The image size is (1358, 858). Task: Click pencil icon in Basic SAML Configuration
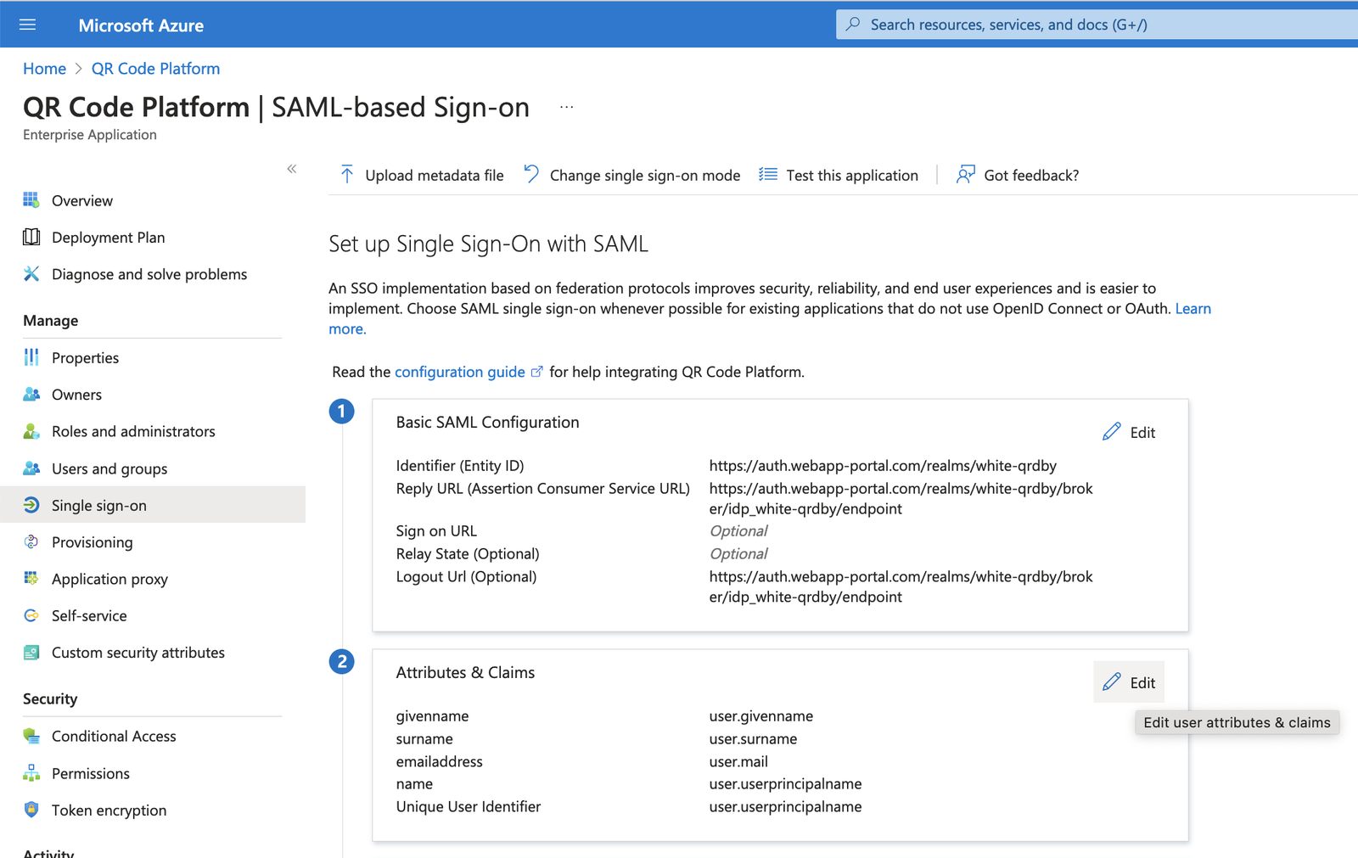pyautogui.click(x=1112, y=431)
